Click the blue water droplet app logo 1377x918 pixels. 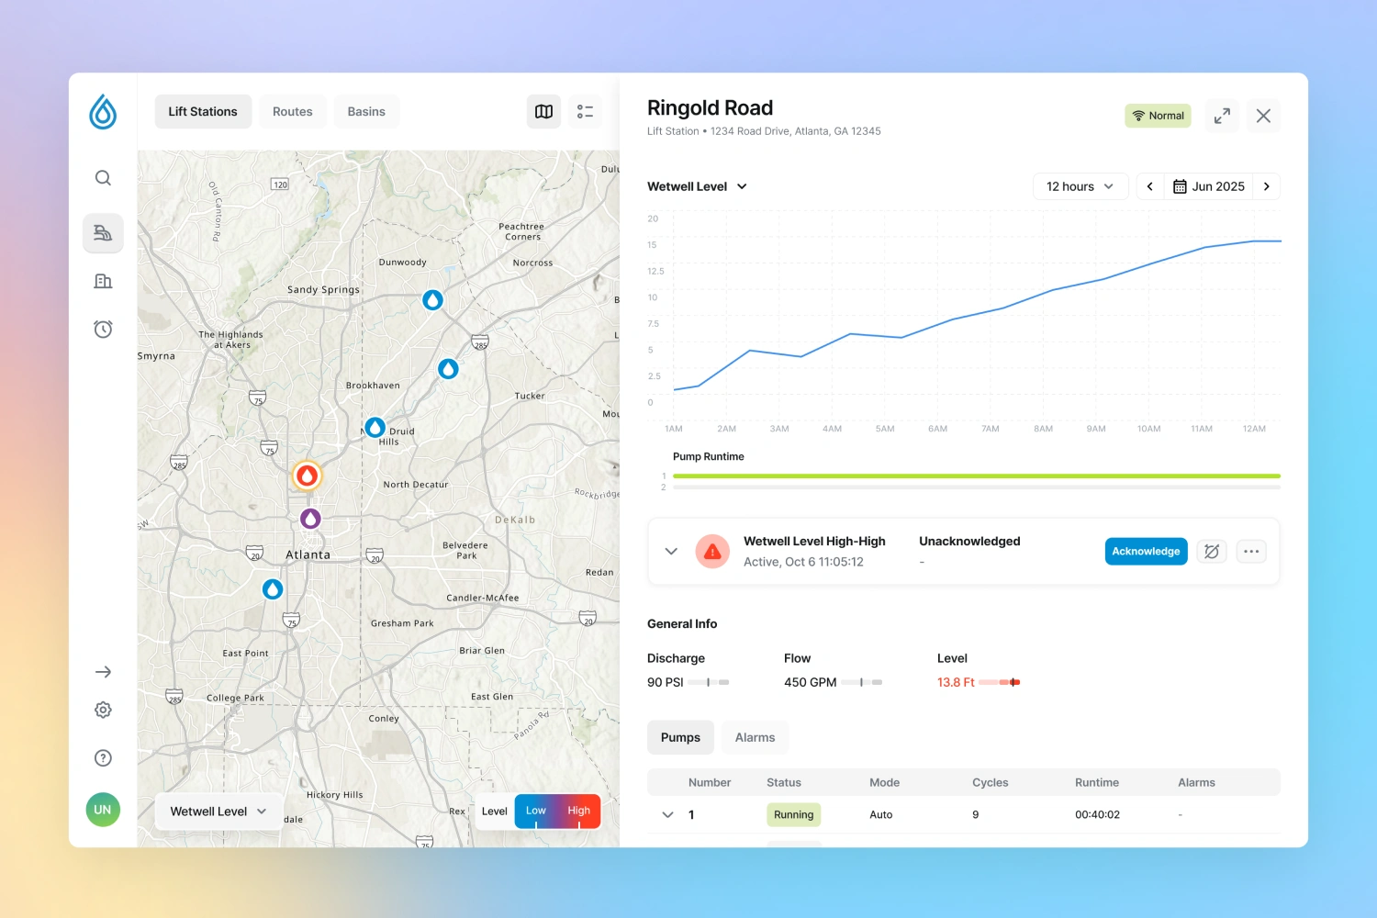pos(103,112)
